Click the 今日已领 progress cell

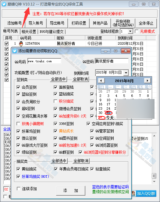[95, 43]
